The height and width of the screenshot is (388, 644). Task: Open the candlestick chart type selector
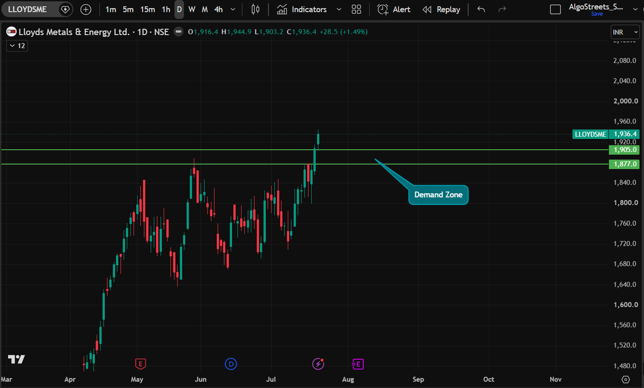coord(255,10)
